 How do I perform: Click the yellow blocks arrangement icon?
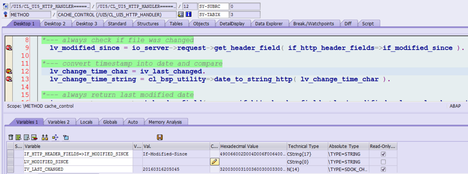pos(45,137)
